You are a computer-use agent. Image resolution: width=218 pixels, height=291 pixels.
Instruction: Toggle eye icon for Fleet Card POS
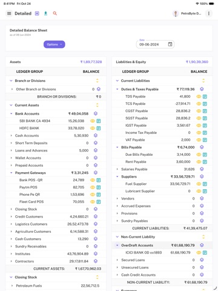(93, 202)
